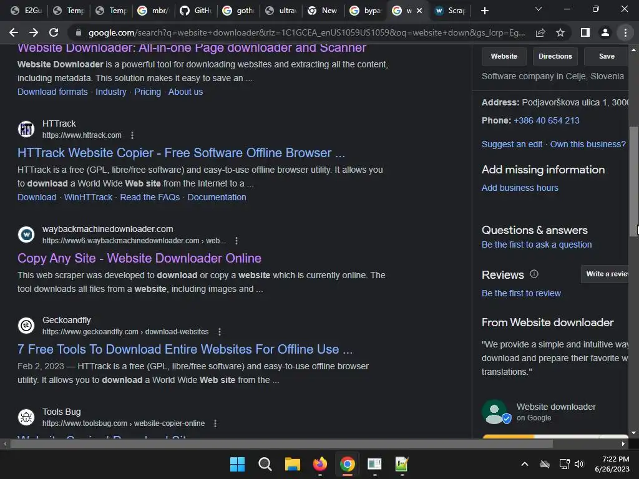Click the Download formats sitelink
Viewport: 639px width, 479px height.
52,92
